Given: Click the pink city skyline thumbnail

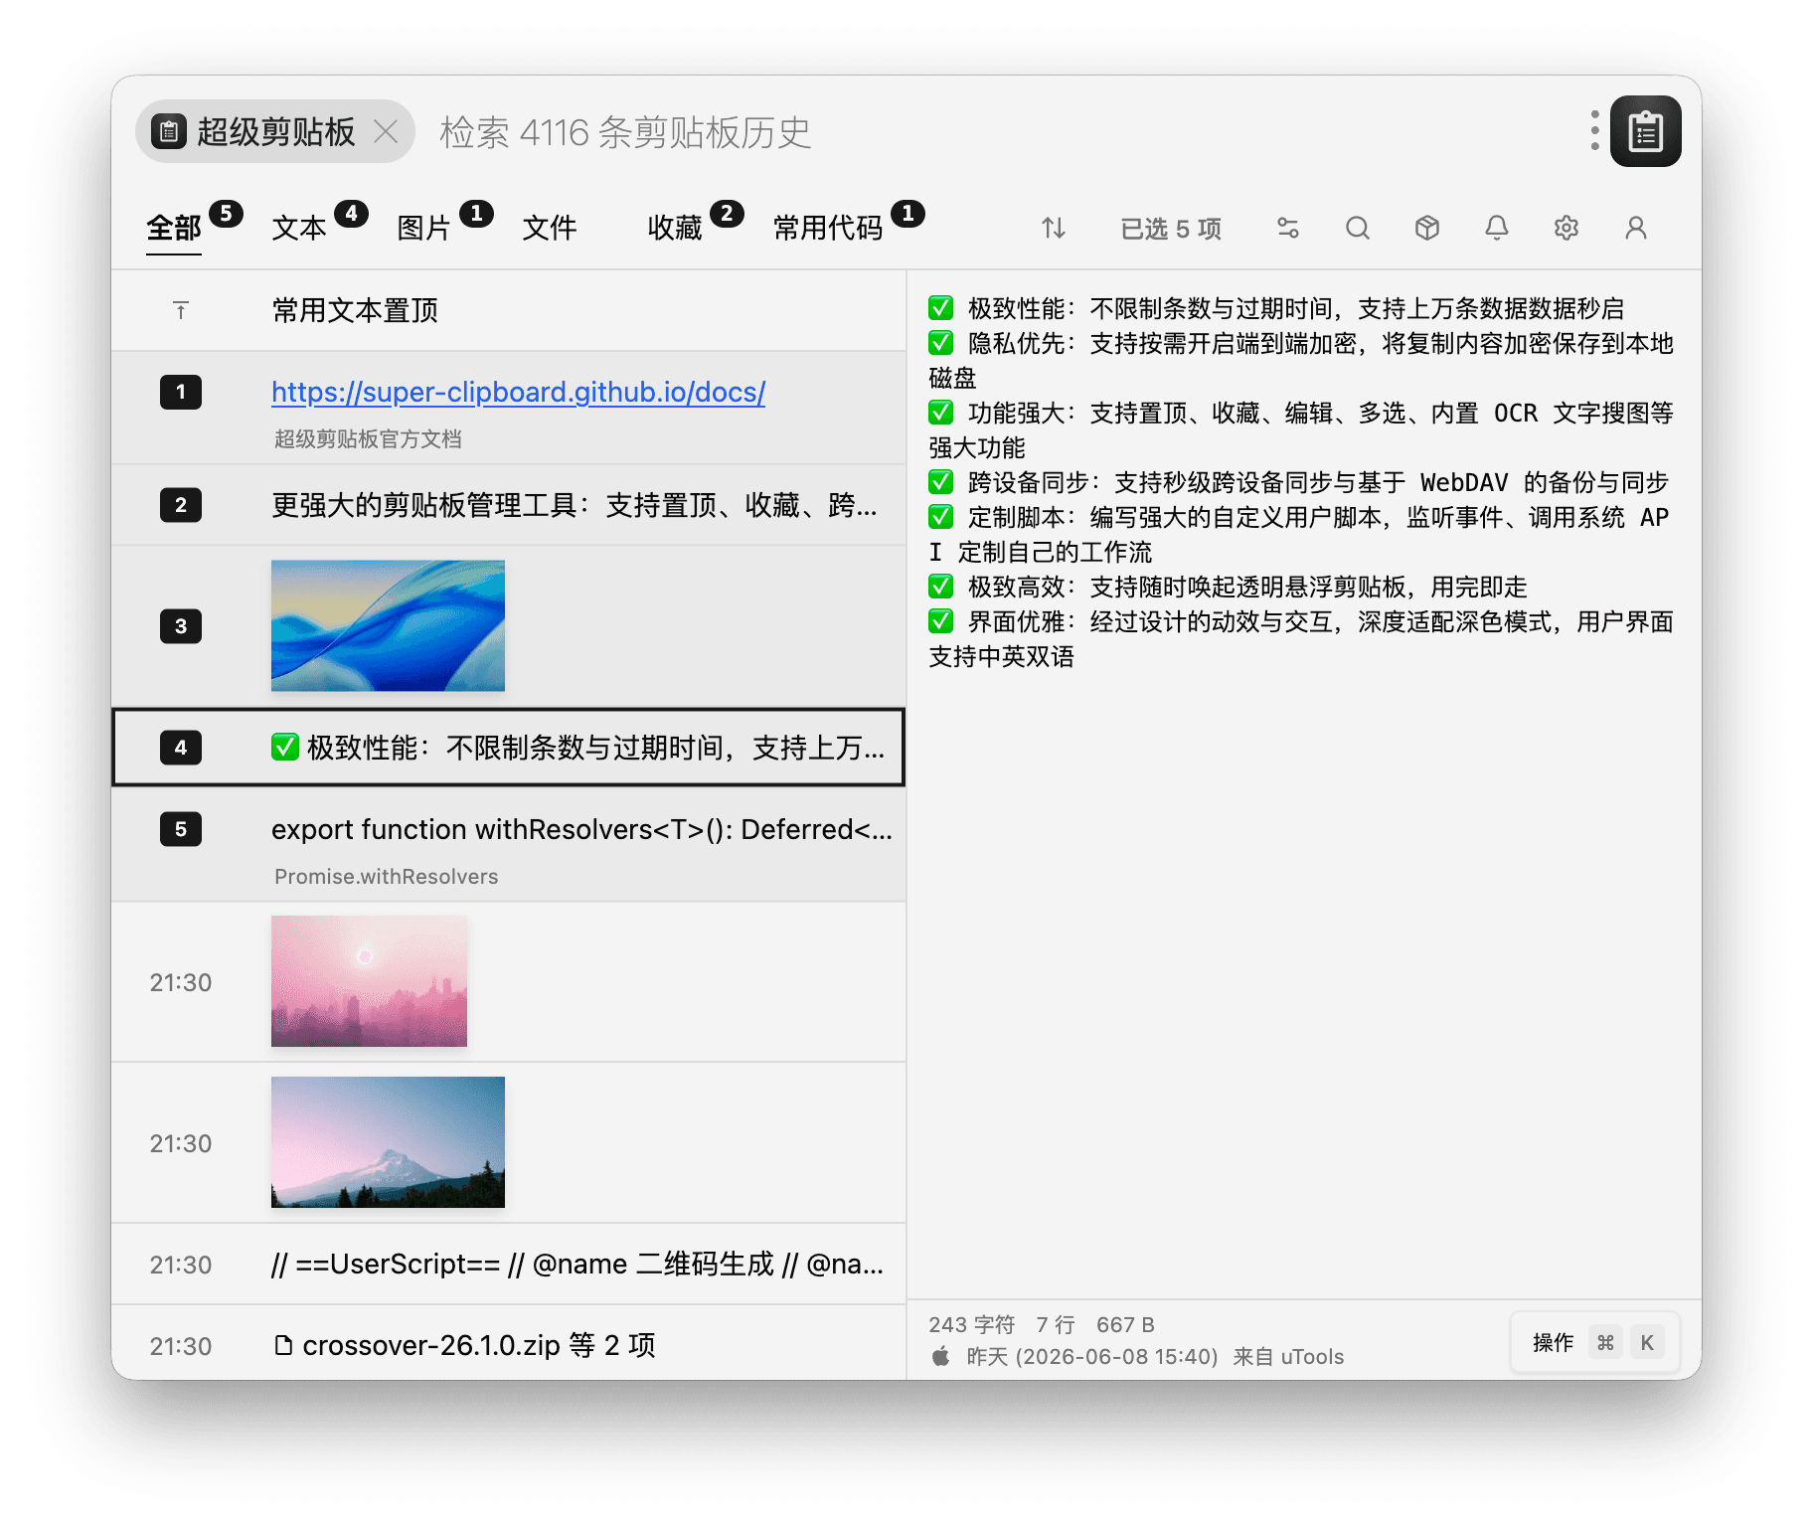Looking at the screenshot, I should coord(369,981).
